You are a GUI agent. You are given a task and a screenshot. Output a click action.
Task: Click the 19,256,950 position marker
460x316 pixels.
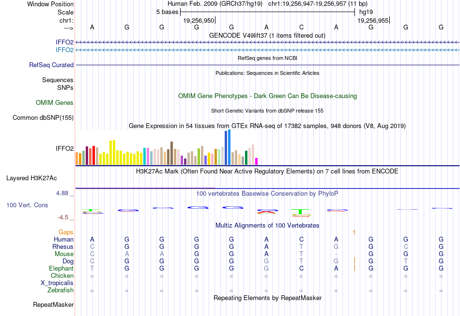point(199,20)
